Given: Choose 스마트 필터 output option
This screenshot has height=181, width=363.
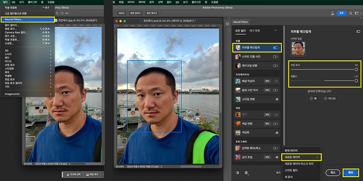Looking at the screenshot, I should 291,170.
